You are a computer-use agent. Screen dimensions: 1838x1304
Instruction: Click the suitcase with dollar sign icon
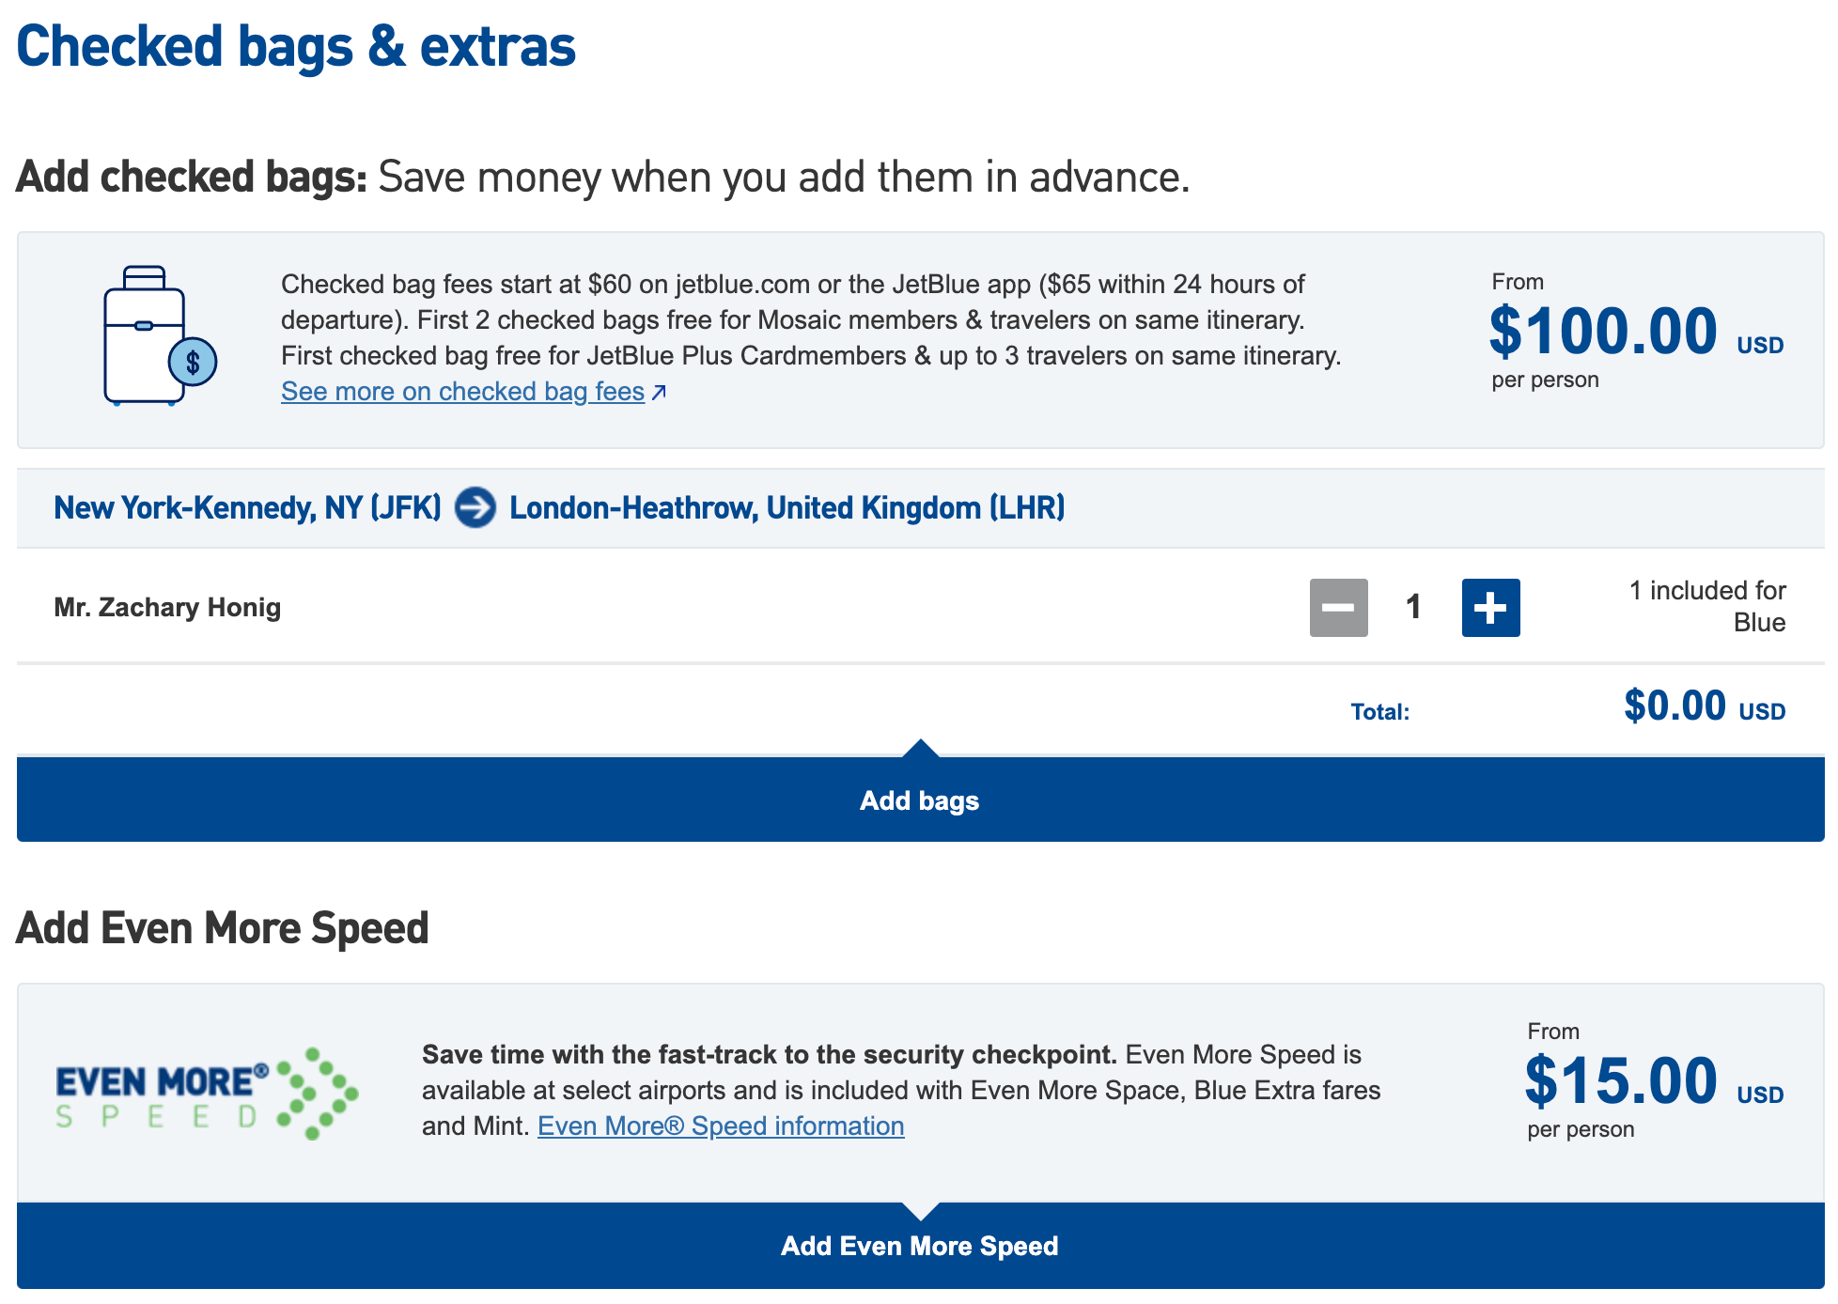(159, 335)
